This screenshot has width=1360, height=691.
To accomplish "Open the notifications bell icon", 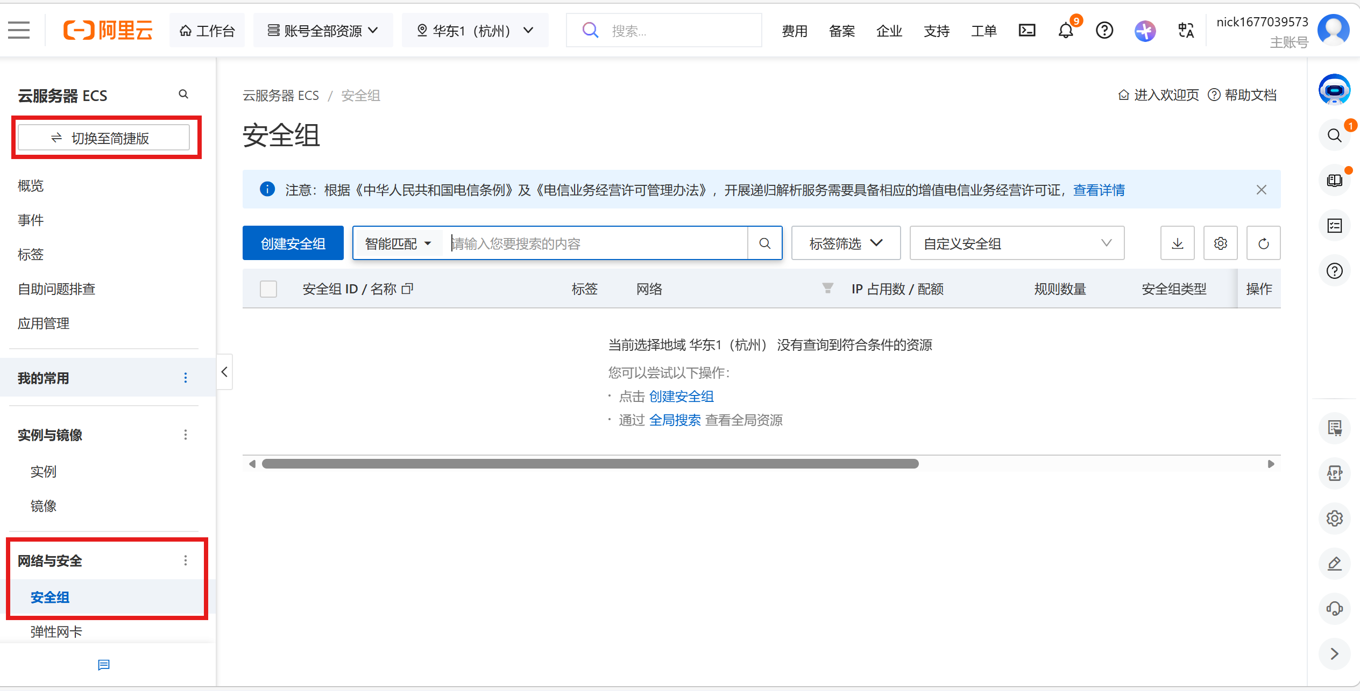I will coord(1065,31).
